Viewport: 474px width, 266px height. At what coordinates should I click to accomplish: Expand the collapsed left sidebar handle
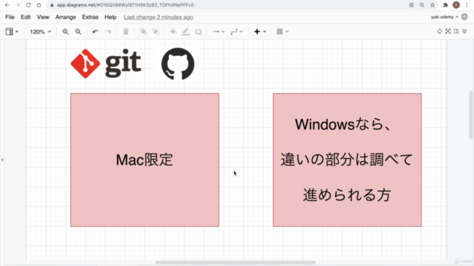pyautogui.click(x=2, y=160)
